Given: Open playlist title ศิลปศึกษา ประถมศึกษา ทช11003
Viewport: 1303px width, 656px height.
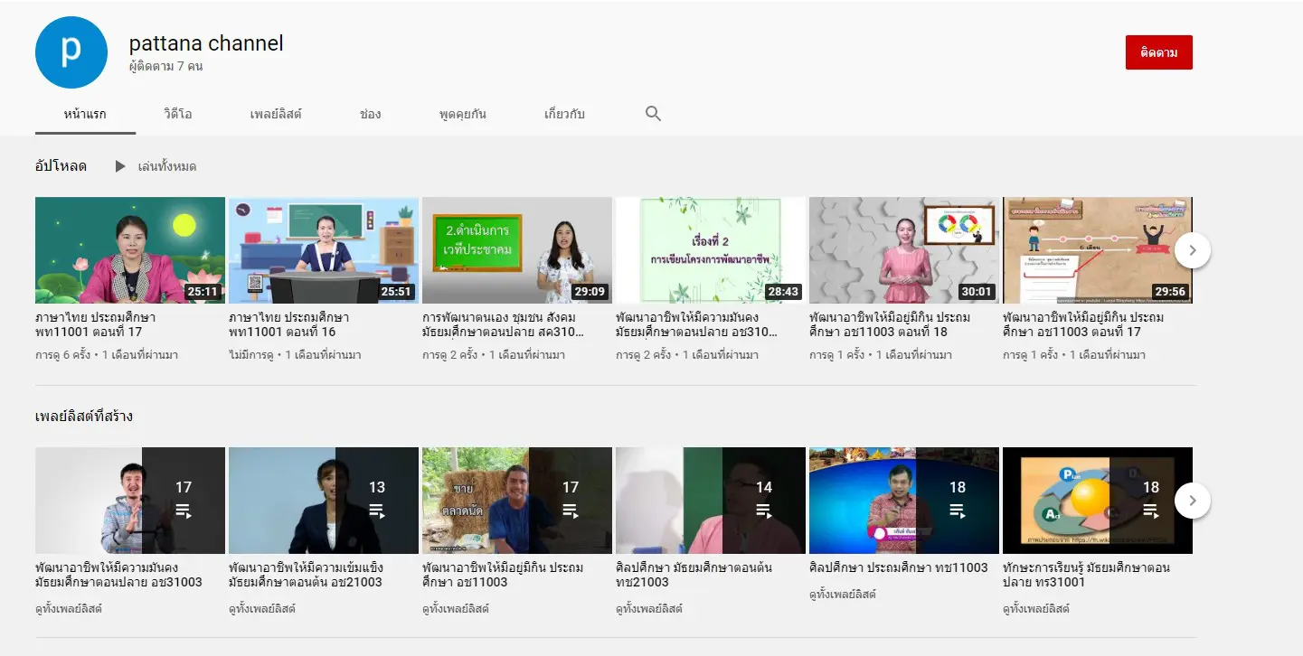Looking at the screenshot, I should (x=899, y=567).
